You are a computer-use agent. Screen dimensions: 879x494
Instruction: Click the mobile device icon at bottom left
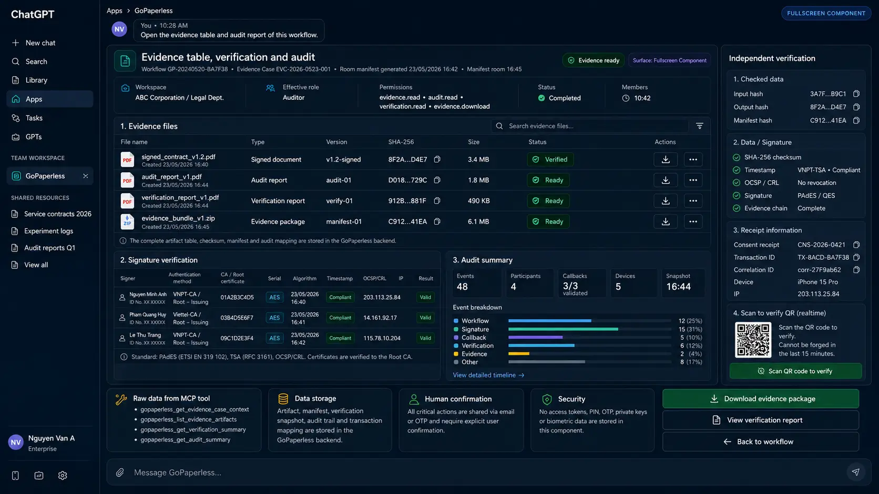[15, 476]
